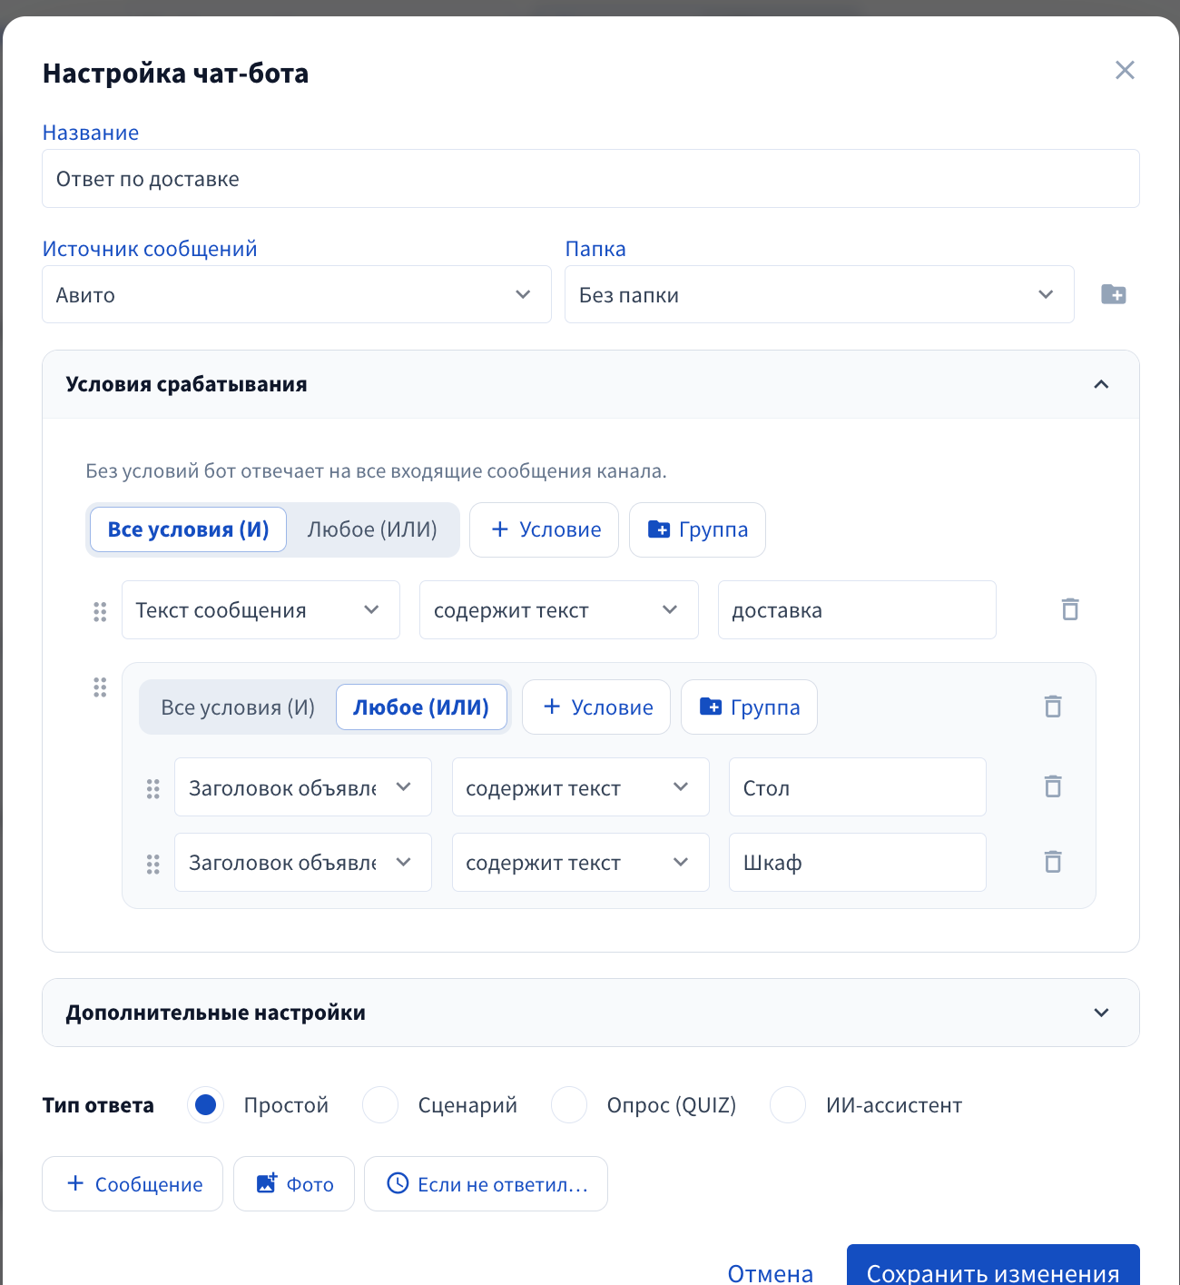Open the 'Папка' dropdown showing Без папки
Screen dimensions: 1180x1285
[820, 294]
